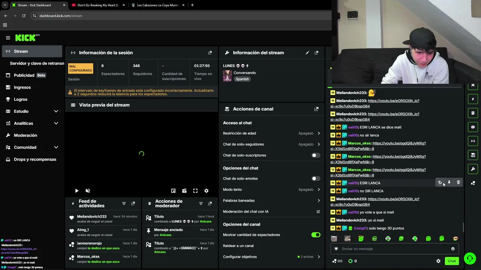Image resolution: width=481 pixels, height=270 pixels.
Task: Pop out the Acciones de moderador panel
Action: click(x=210, y=204)
